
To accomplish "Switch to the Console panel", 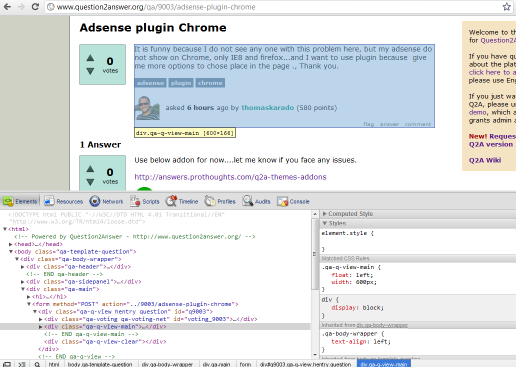I will (x=293, y=201).
